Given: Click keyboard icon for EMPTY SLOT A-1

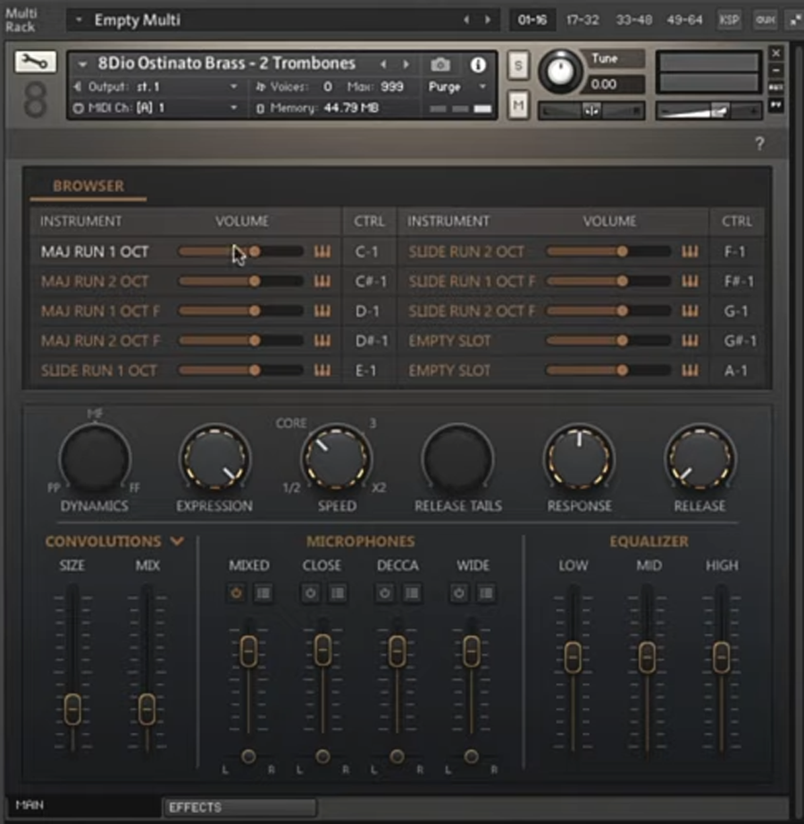Looking at the screenshot, I should (690, 371).
